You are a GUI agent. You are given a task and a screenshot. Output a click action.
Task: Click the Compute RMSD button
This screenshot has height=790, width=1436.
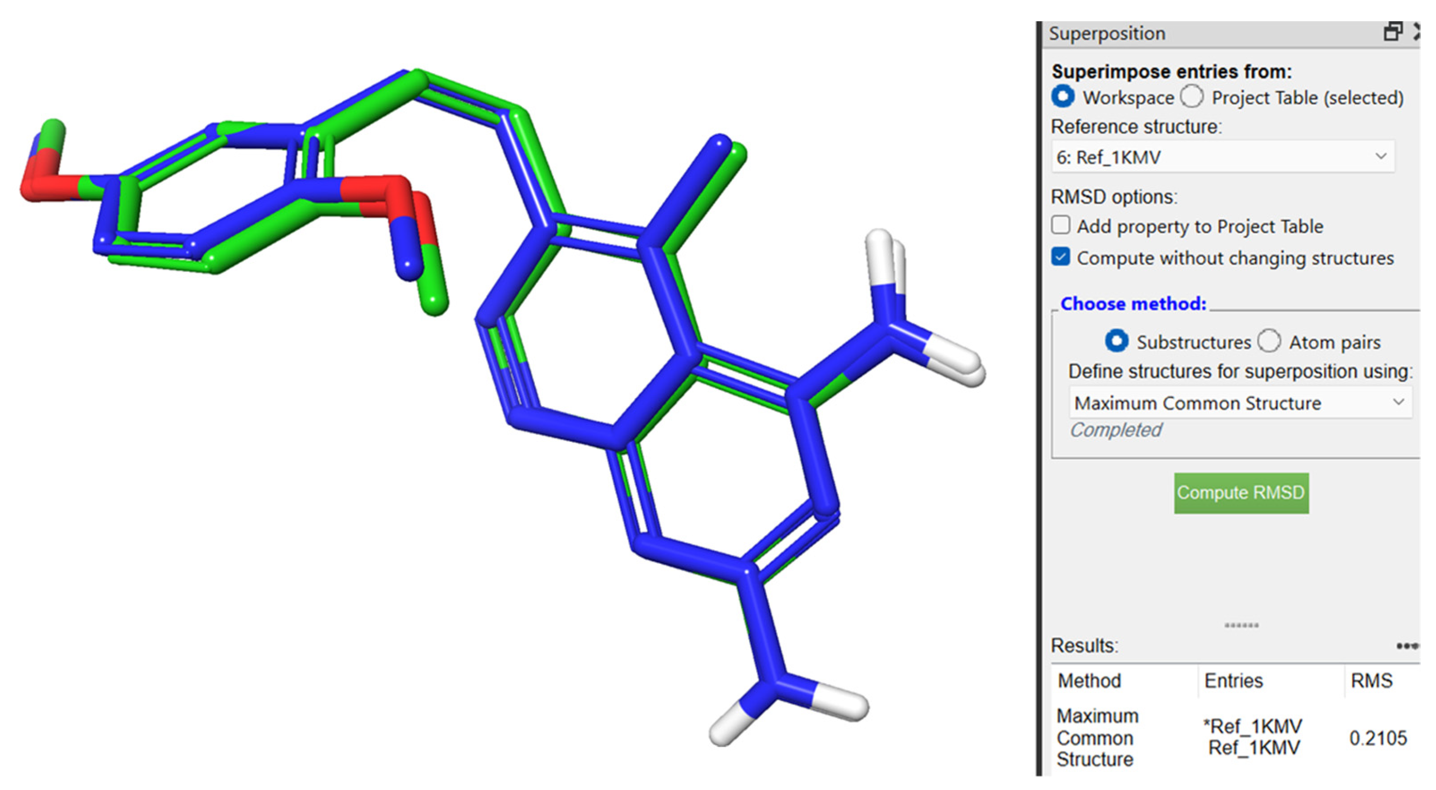coord(1241,493)
